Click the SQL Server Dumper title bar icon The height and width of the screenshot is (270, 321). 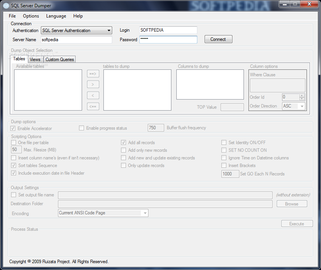point(6,6)
